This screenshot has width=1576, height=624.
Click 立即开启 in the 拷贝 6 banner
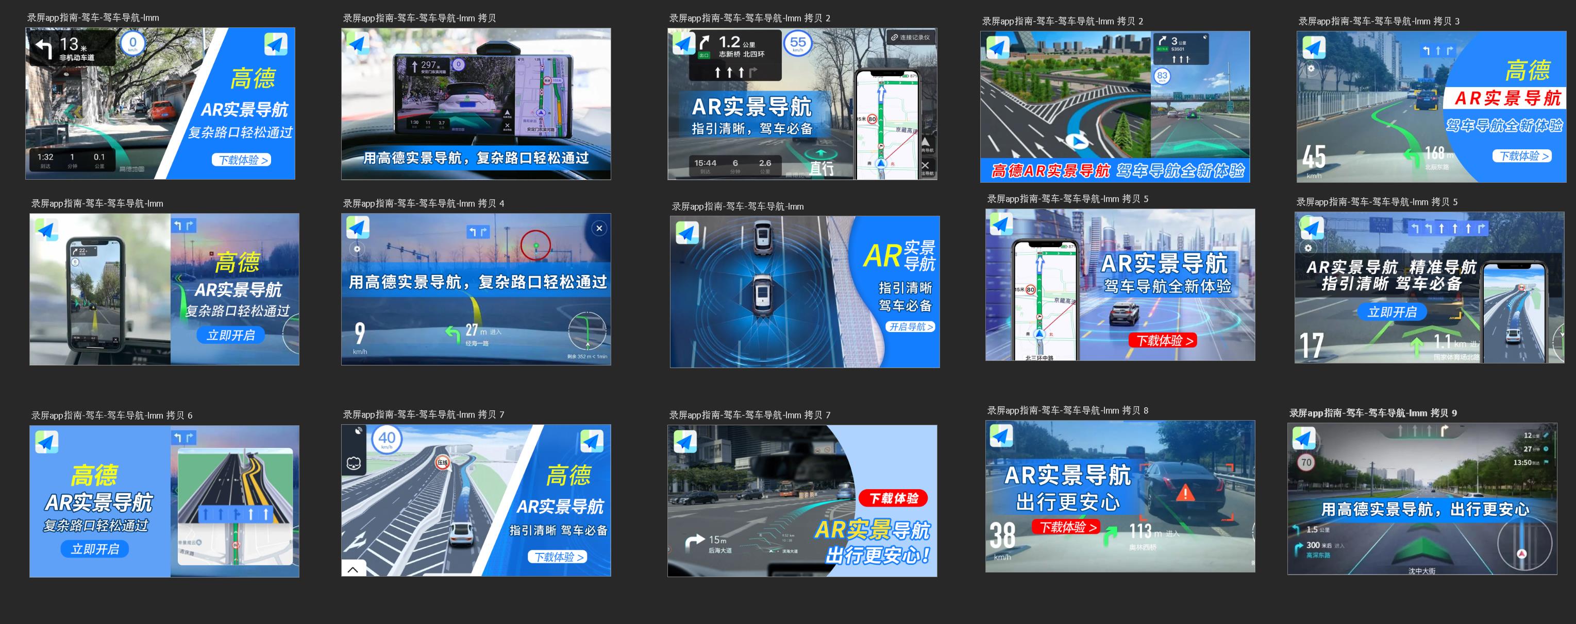click(x=95, y=549)
